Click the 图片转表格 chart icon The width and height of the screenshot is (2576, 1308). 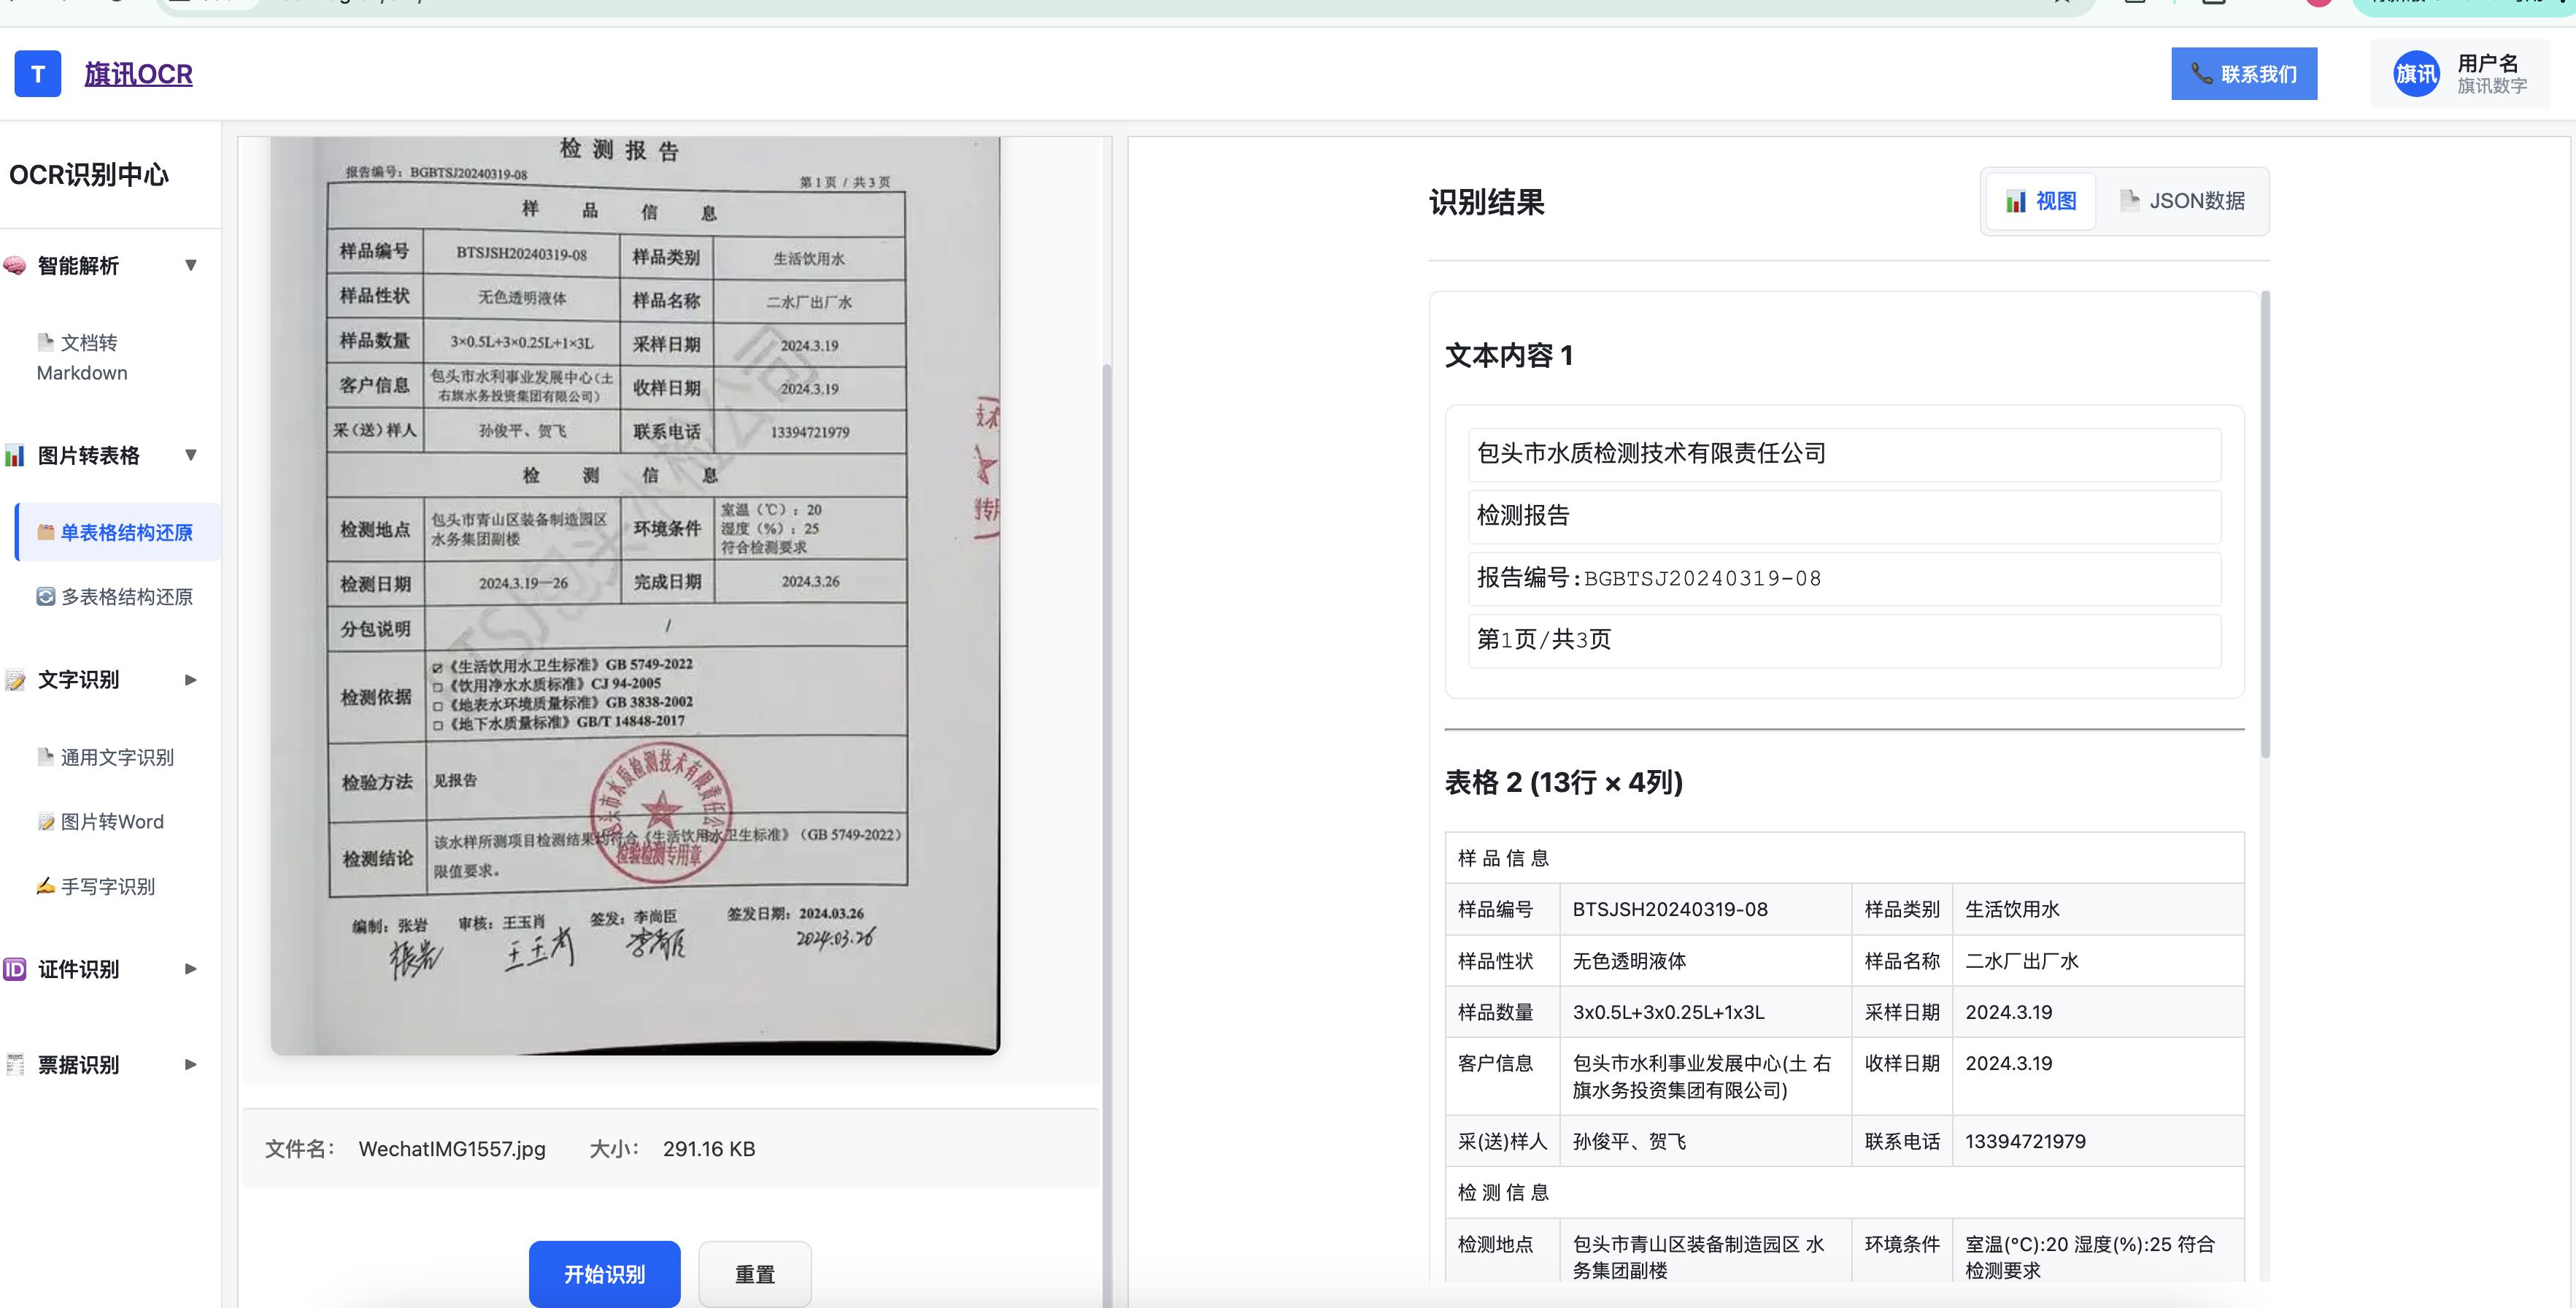15,456
